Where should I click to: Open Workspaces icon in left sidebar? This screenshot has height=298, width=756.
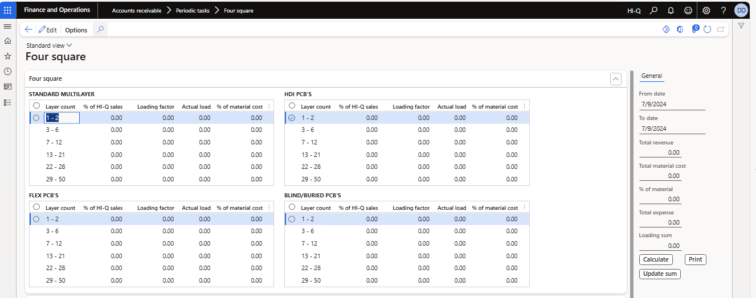(7, 87)
